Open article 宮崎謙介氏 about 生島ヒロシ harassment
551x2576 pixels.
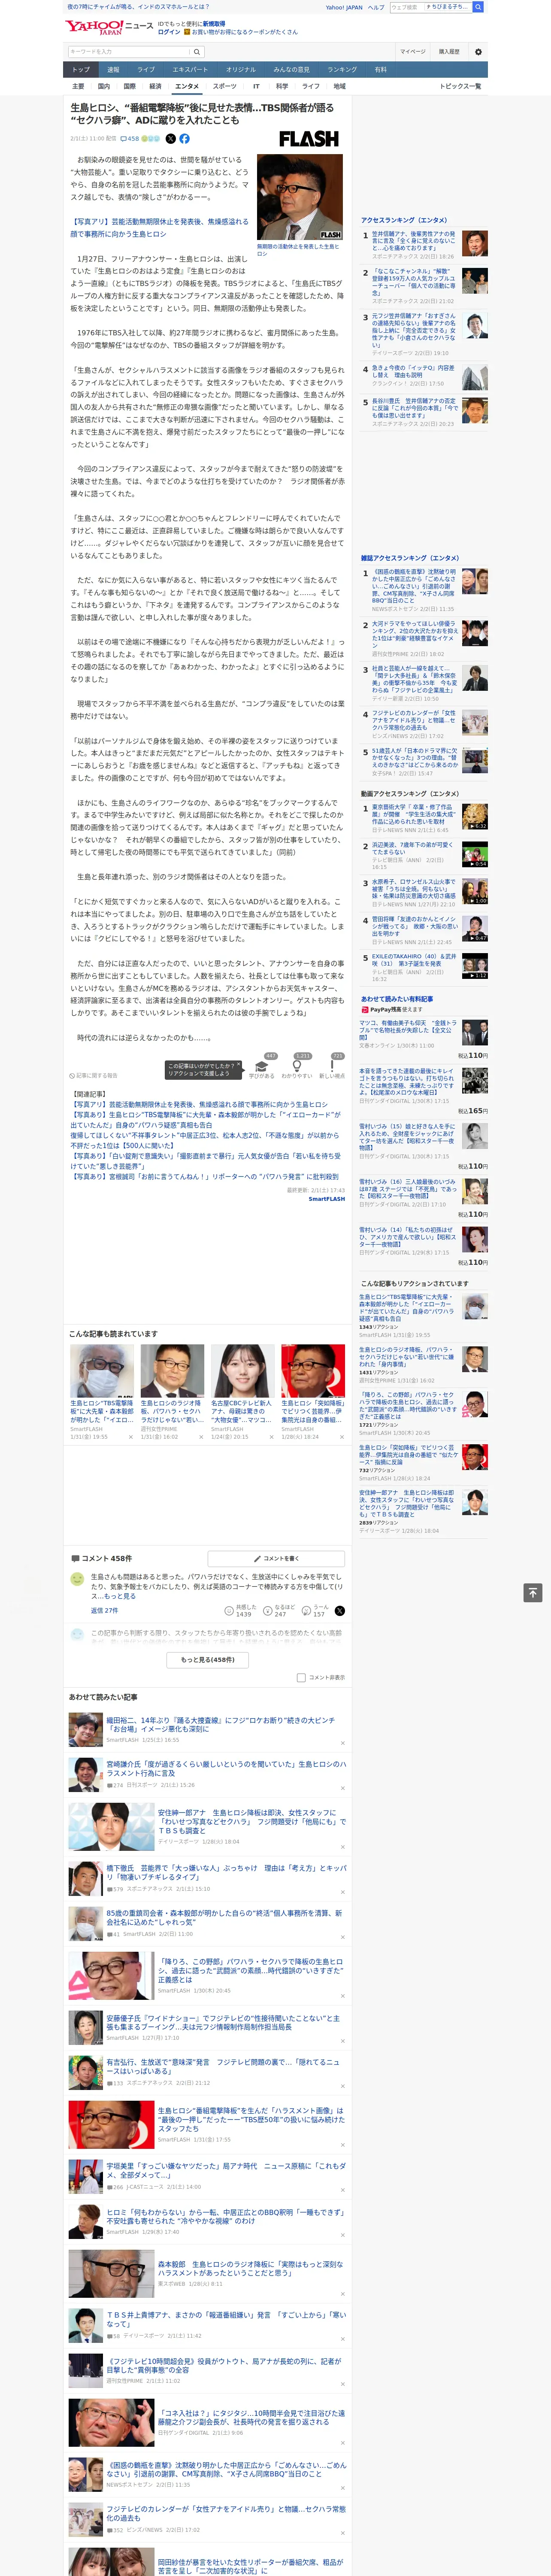click(x=226, y=1768)
